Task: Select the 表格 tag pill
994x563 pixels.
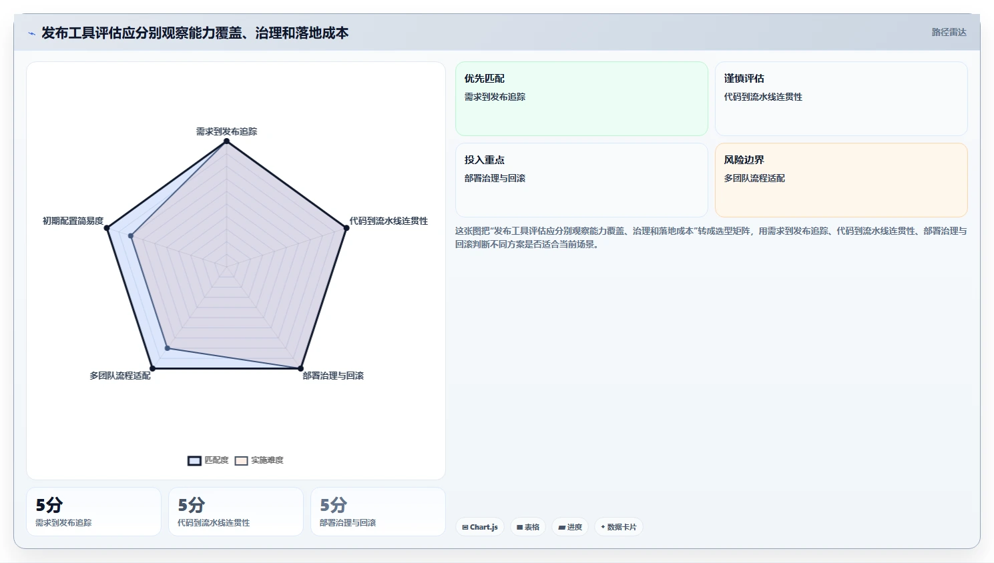Action: point(528,527)
